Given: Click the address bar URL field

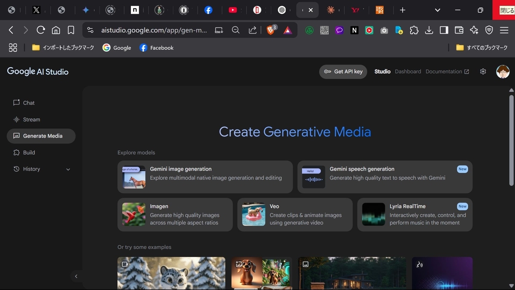Looking at the screenshot, I should tap(154, 30).
